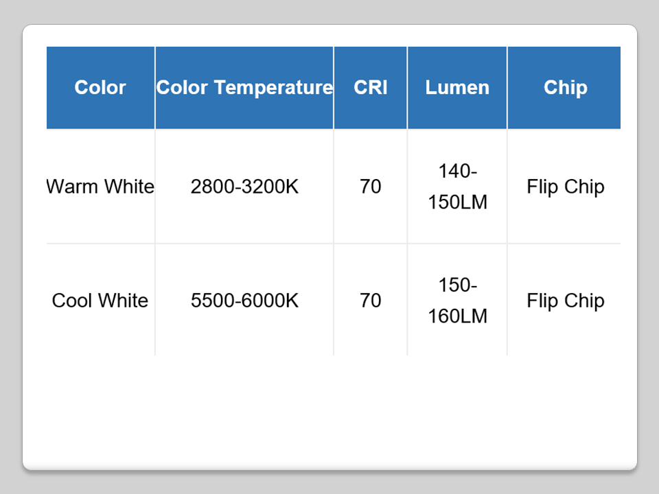Click the CRI 70 cell for Cool White
The image size is (659, 494).
[x=371, y=301]
